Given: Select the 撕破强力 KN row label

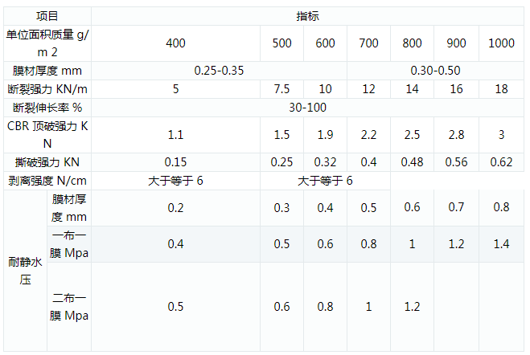Looking at the screenshot, I should pos(47,162).
